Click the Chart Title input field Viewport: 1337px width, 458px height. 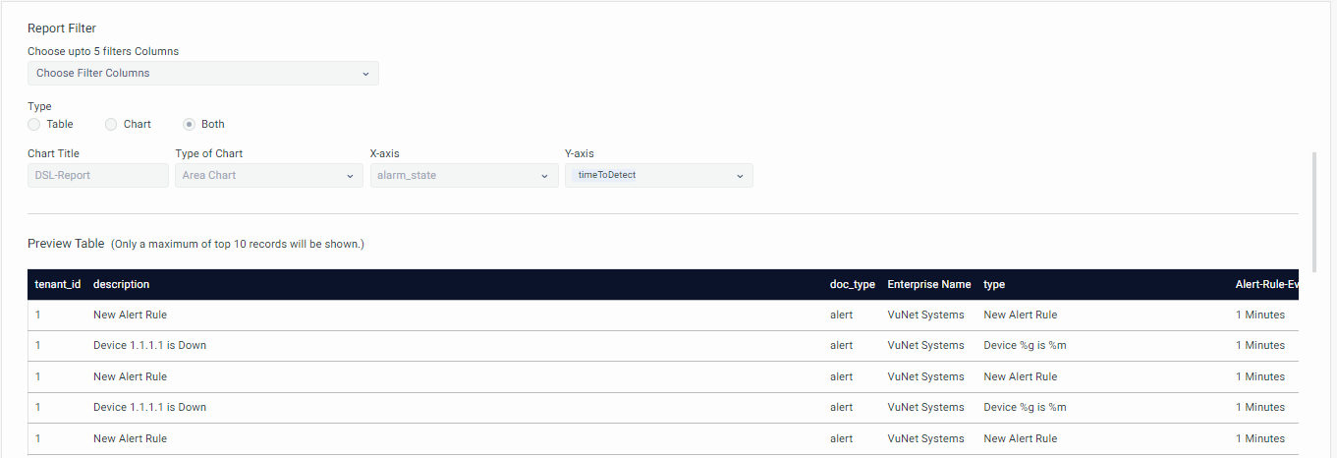(x=98, y=176)
